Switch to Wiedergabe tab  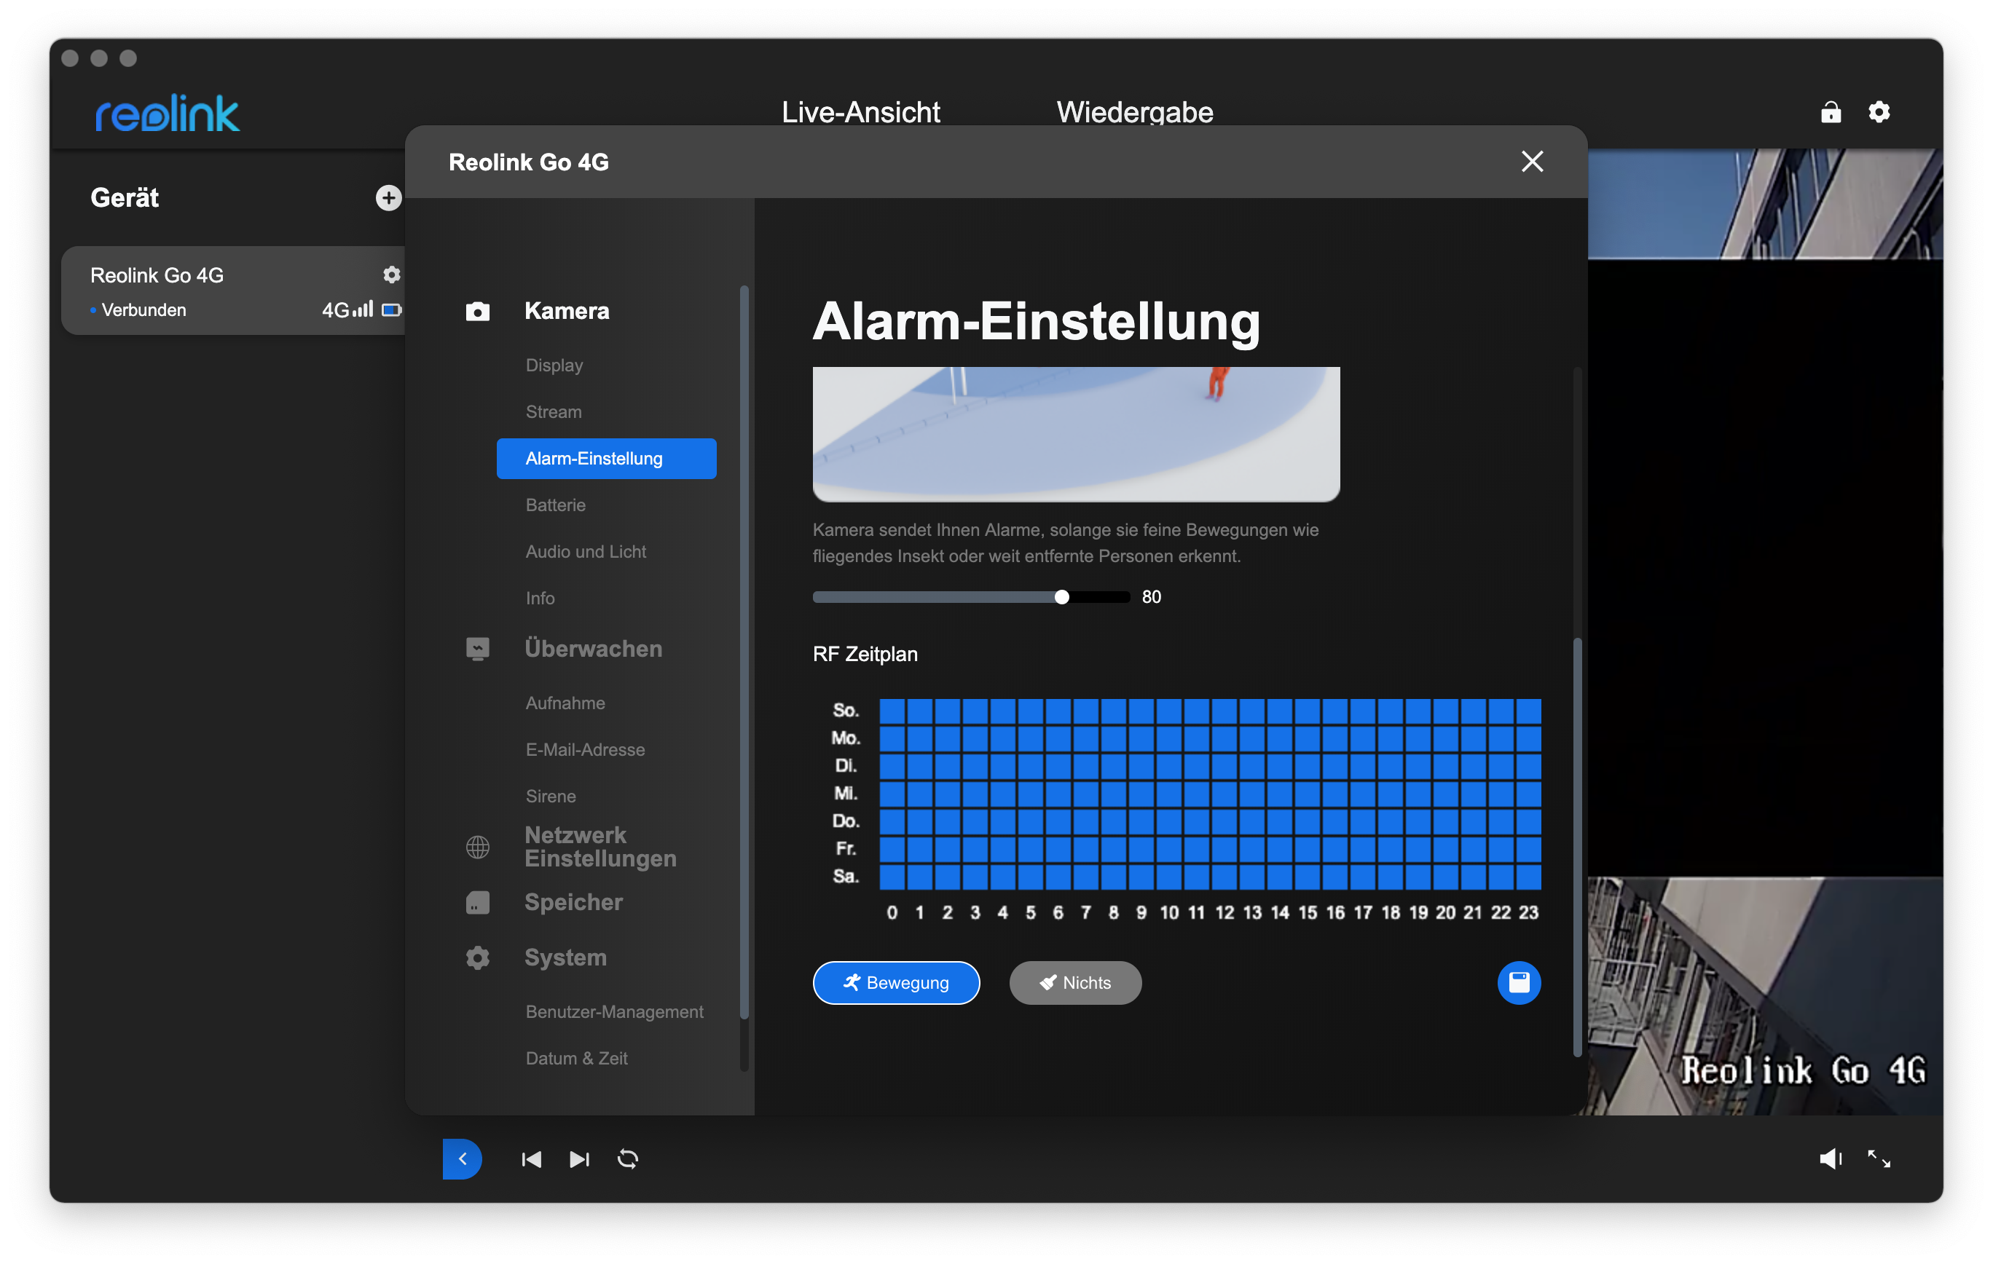tap(1134, 111)
